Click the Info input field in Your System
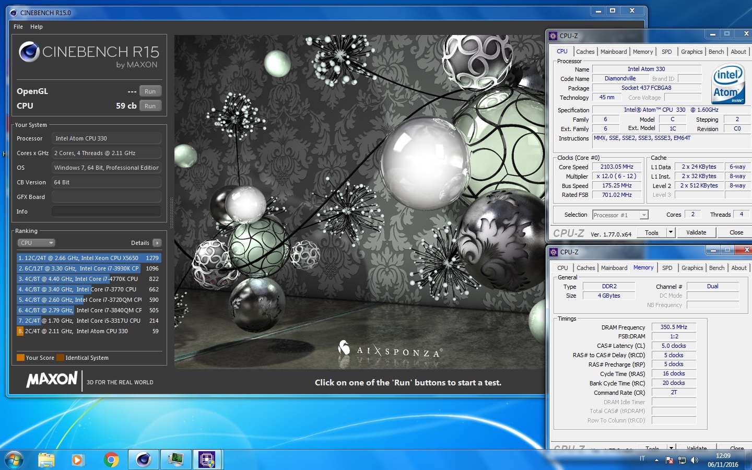The image size is (752, 470). (107, 211)
